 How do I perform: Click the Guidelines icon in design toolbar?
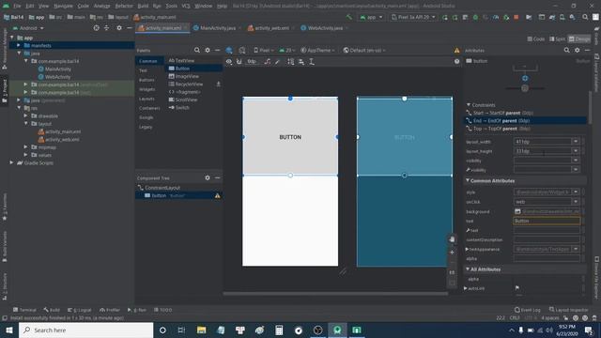coord(312,62)
